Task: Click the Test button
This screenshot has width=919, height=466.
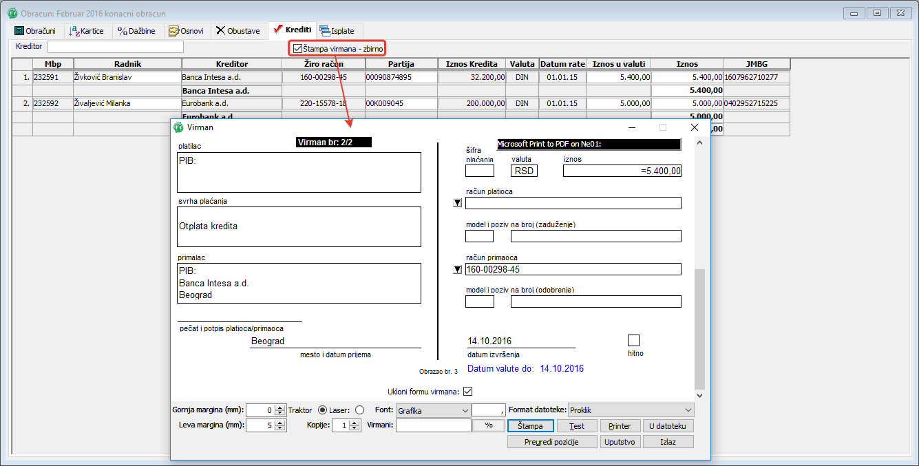Action: tap(577, 426)
